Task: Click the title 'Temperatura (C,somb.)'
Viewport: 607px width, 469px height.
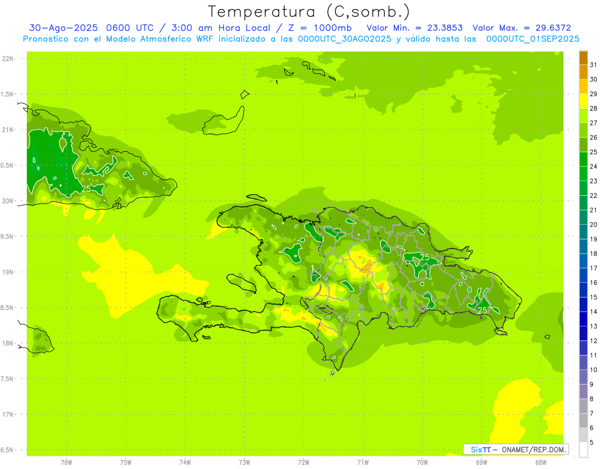Action: (x=309, y=12)
